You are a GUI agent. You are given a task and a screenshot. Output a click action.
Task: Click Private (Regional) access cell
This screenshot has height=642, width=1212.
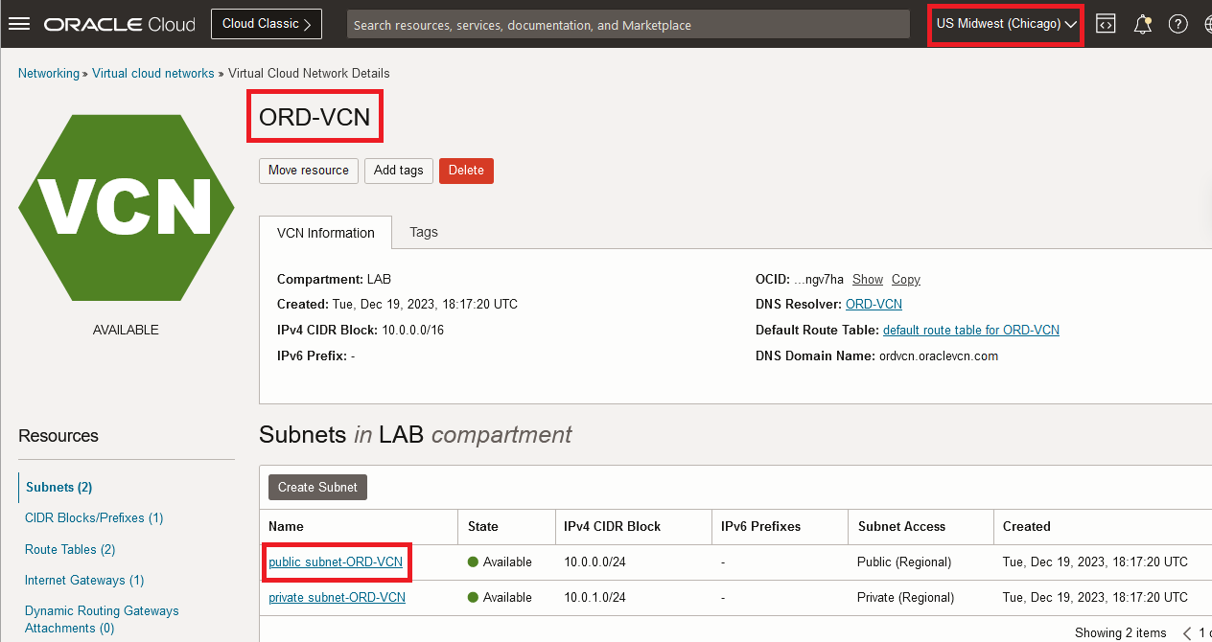[906, 597]
